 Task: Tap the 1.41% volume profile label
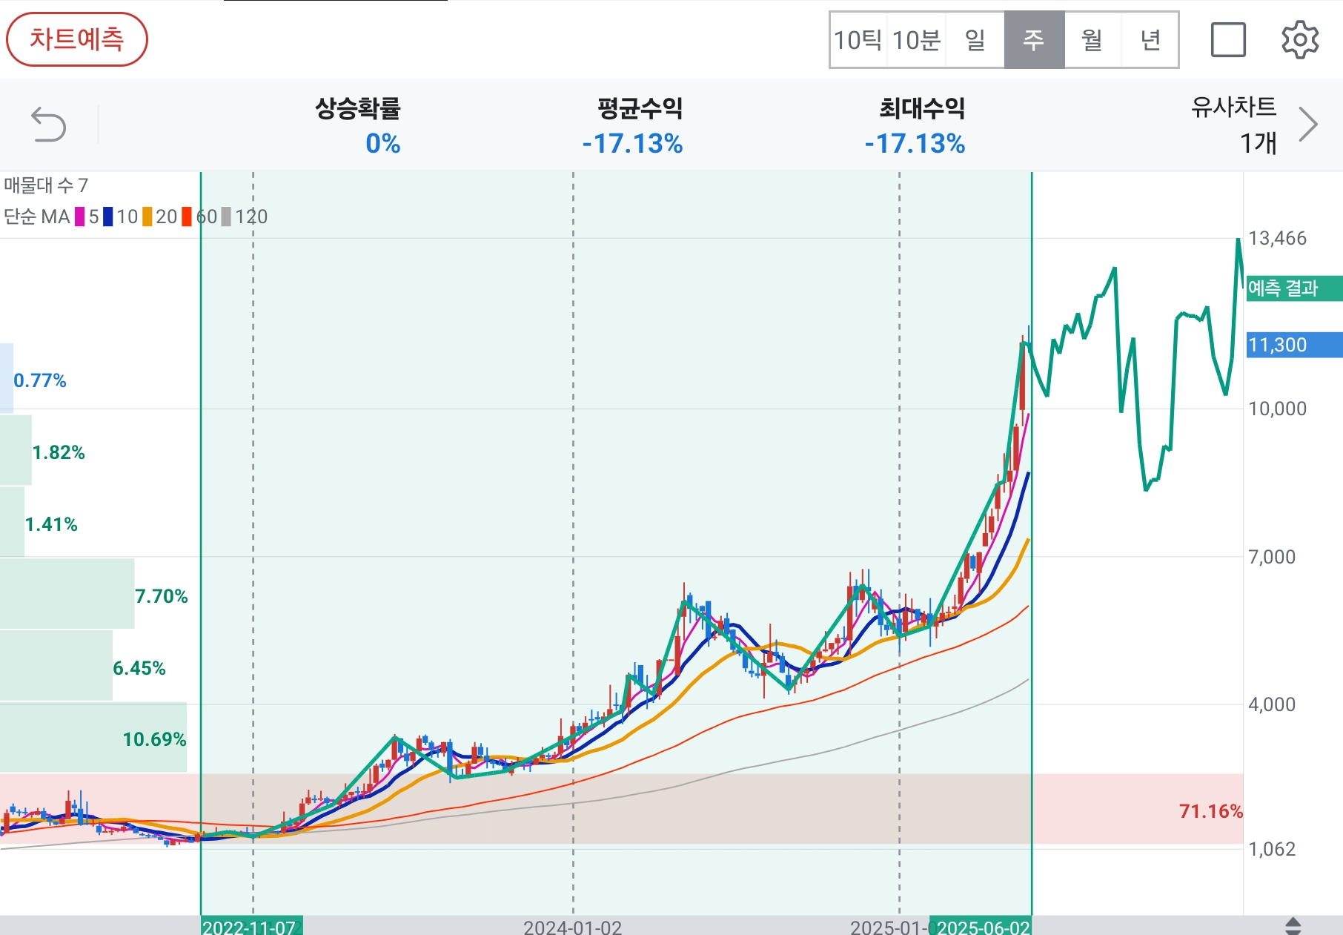51,524
